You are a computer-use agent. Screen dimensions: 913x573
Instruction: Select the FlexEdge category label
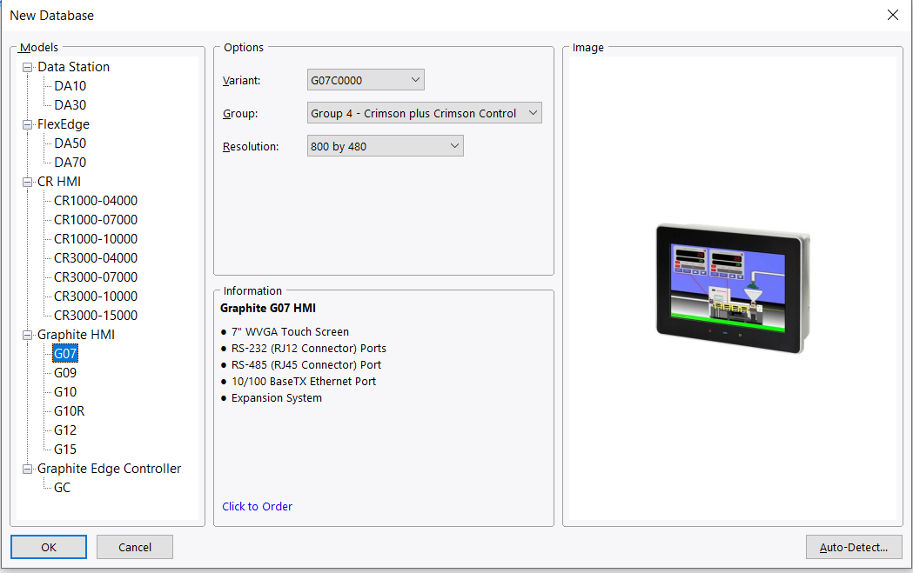pyautogui.click(x=64, y=124)
